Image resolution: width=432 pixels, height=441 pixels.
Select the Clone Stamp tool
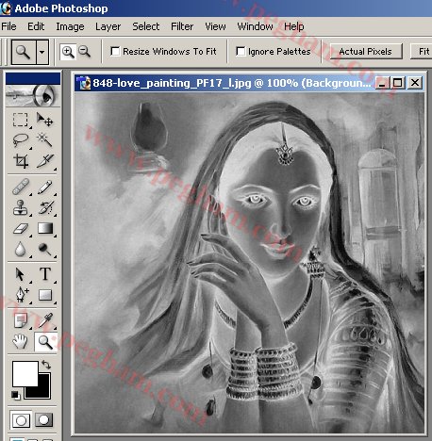[21, 207]
